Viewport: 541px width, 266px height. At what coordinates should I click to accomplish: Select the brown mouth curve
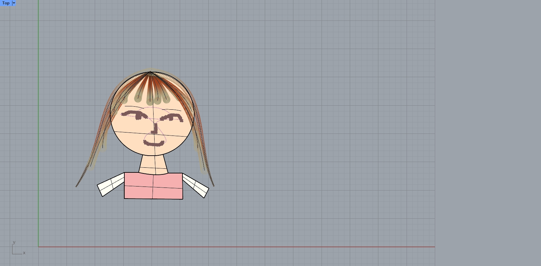(x=154, y=144)
